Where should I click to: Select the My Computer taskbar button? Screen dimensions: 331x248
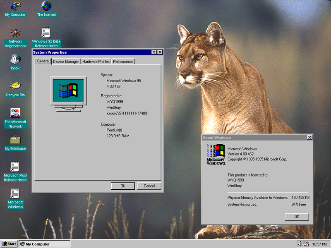click(x=44, y=243)
